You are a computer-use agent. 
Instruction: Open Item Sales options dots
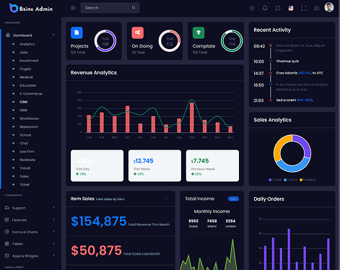click(x=166, y=199)
